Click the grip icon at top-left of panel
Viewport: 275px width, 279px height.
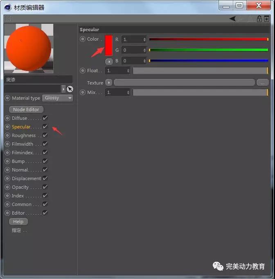[8, 18]
